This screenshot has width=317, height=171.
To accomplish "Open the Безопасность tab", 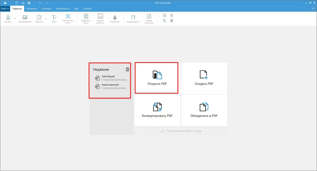I will 63,9.
